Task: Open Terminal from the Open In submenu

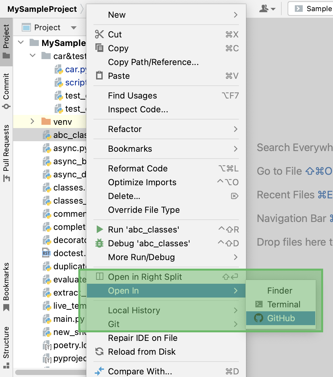Action: 283,304
